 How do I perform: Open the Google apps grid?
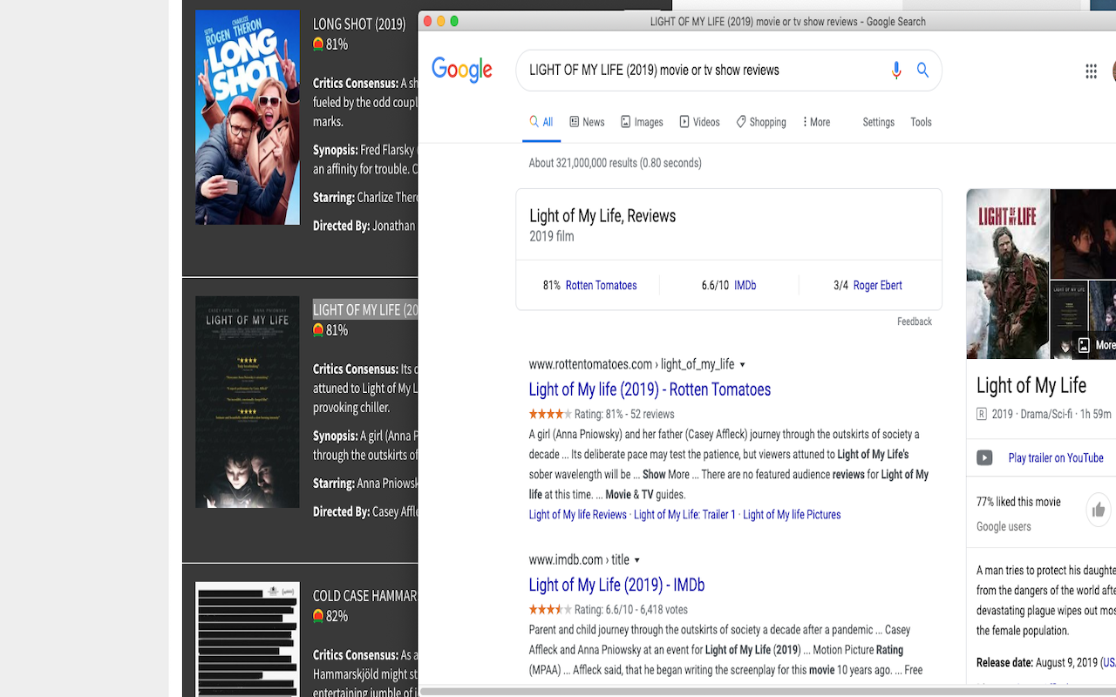coord(1091,71)
